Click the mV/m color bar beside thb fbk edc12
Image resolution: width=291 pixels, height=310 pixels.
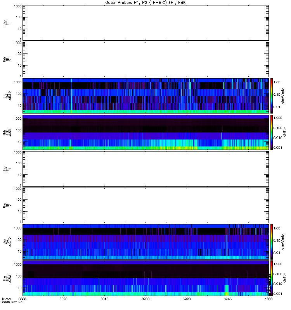pos(272,96)
